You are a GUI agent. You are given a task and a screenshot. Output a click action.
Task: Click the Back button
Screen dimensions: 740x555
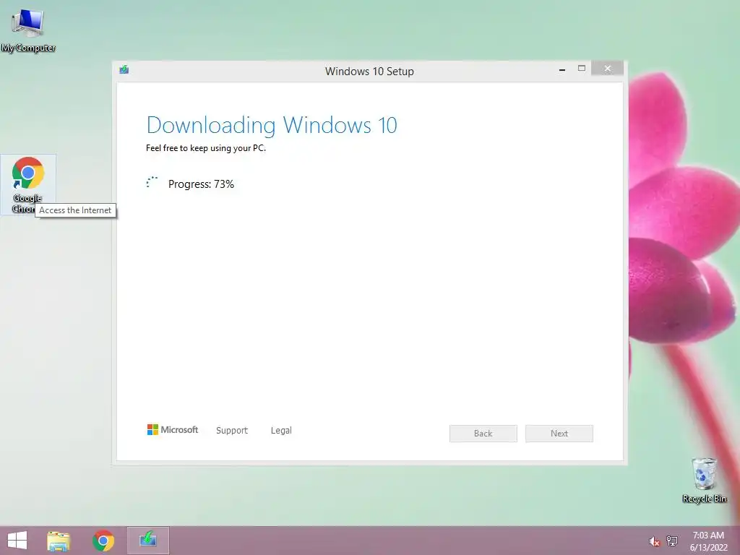click(x=483, y=434)
